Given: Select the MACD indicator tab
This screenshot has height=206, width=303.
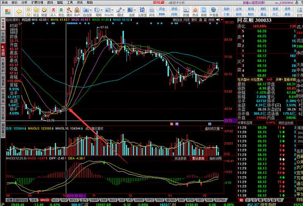Looking at the screenshot, I should [45, 200].
